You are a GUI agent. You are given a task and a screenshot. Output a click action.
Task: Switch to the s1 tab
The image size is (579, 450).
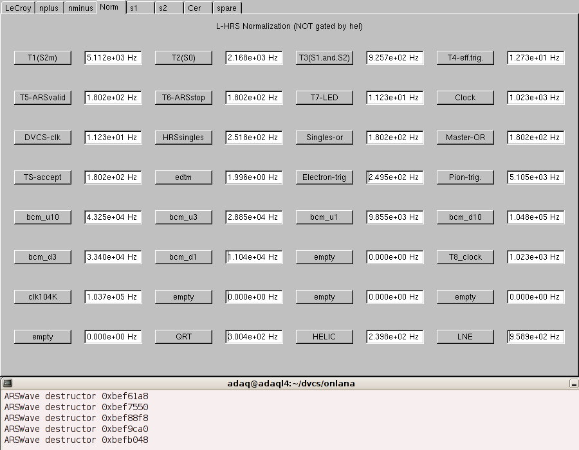click(x=140, y=8)
